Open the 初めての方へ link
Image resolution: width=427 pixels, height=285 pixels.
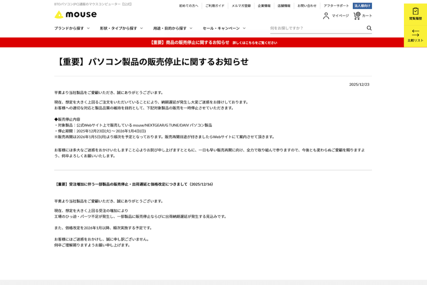pyautogui.click(x=188, y=6)
